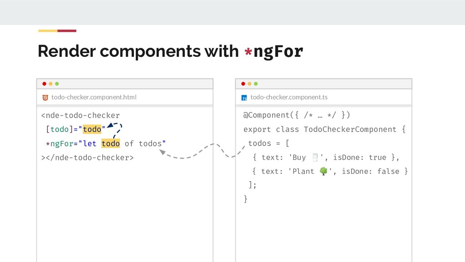Viewport: 465px width, 262px height.
Task: Click the green dot on the HTML window
Action: coord(57,84)
